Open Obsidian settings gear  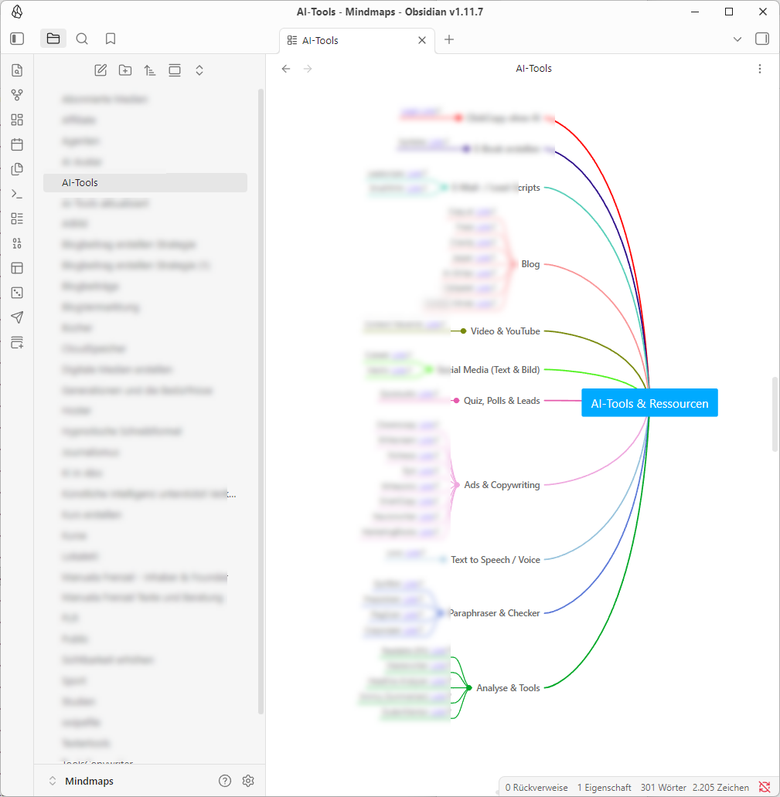click(248, 781)
